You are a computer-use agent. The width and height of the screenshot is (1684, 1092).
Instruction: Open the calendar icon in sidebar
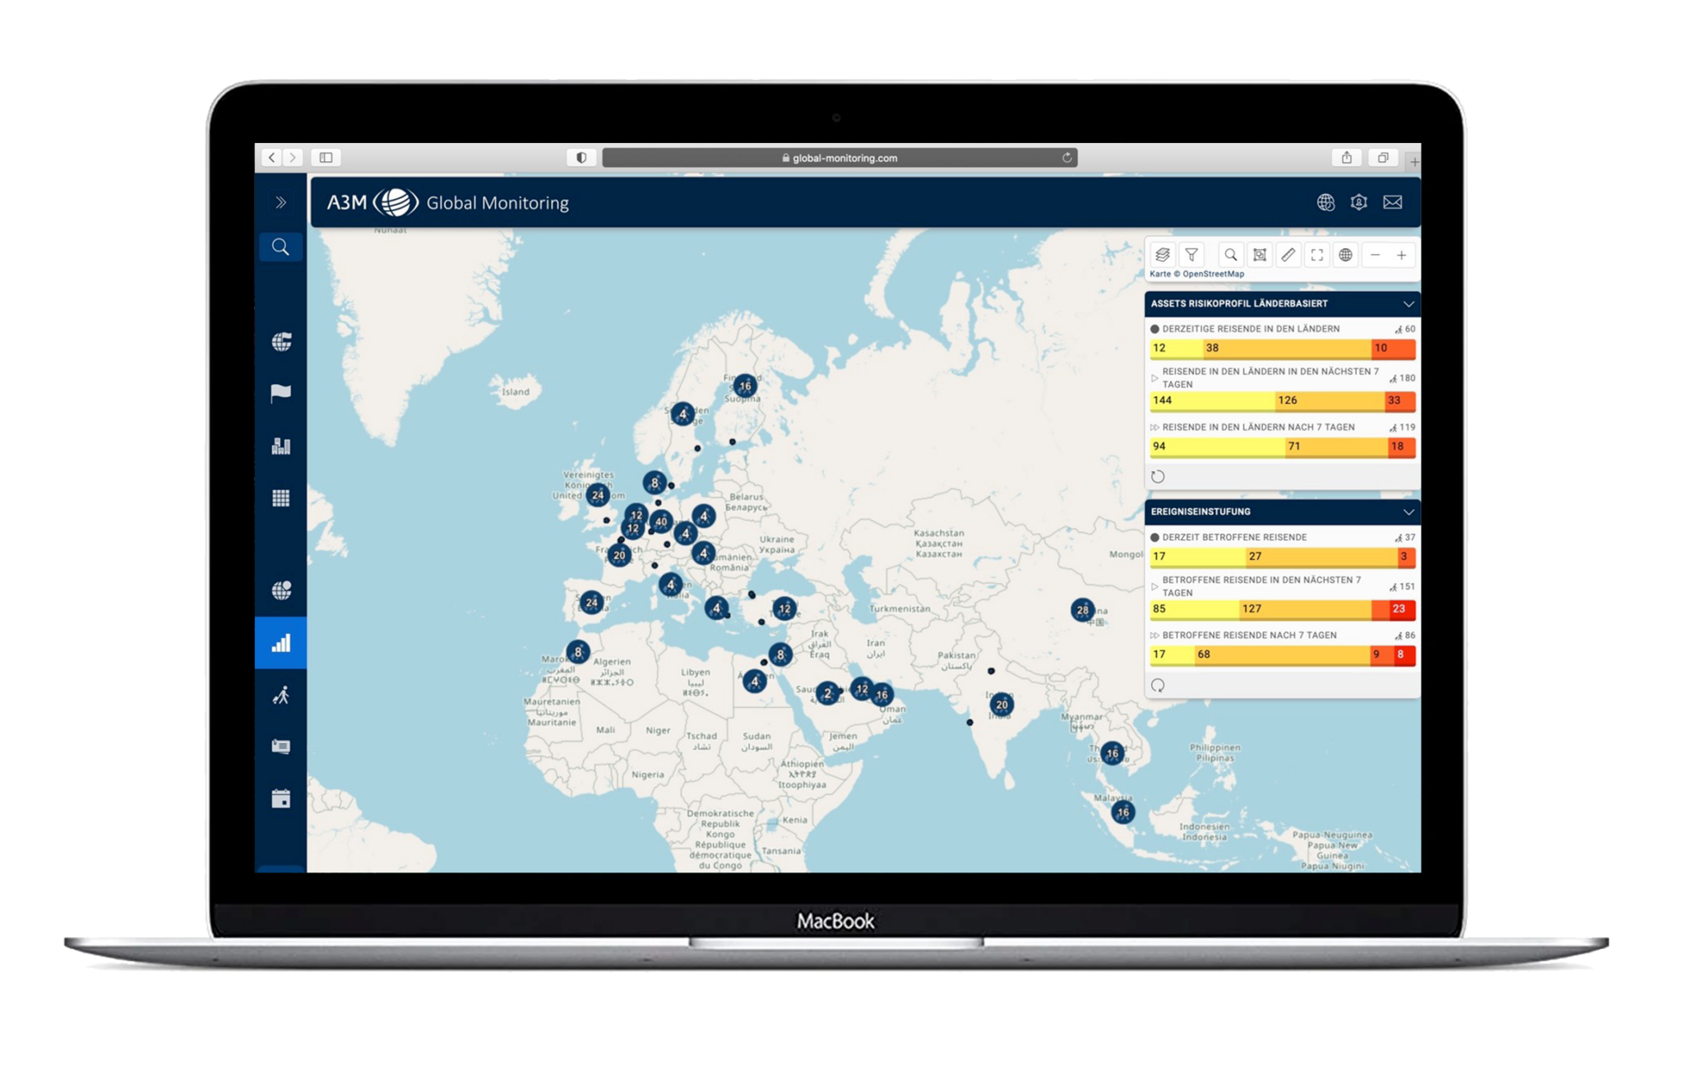(x=281, y=798)
